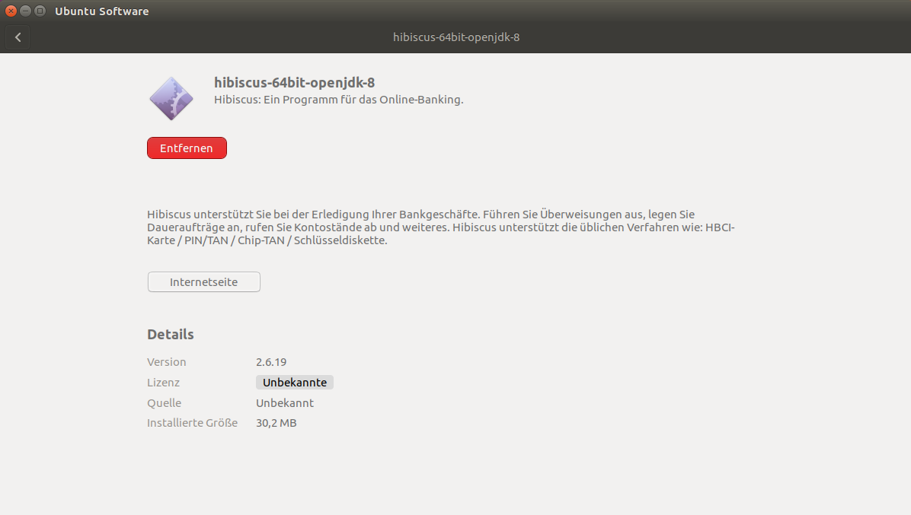Click the description paragraph about Bankgeschäfte
Image resolution: width=911 pixels, height=515 pixels.
pyautogui.click(x=441, y=227)
